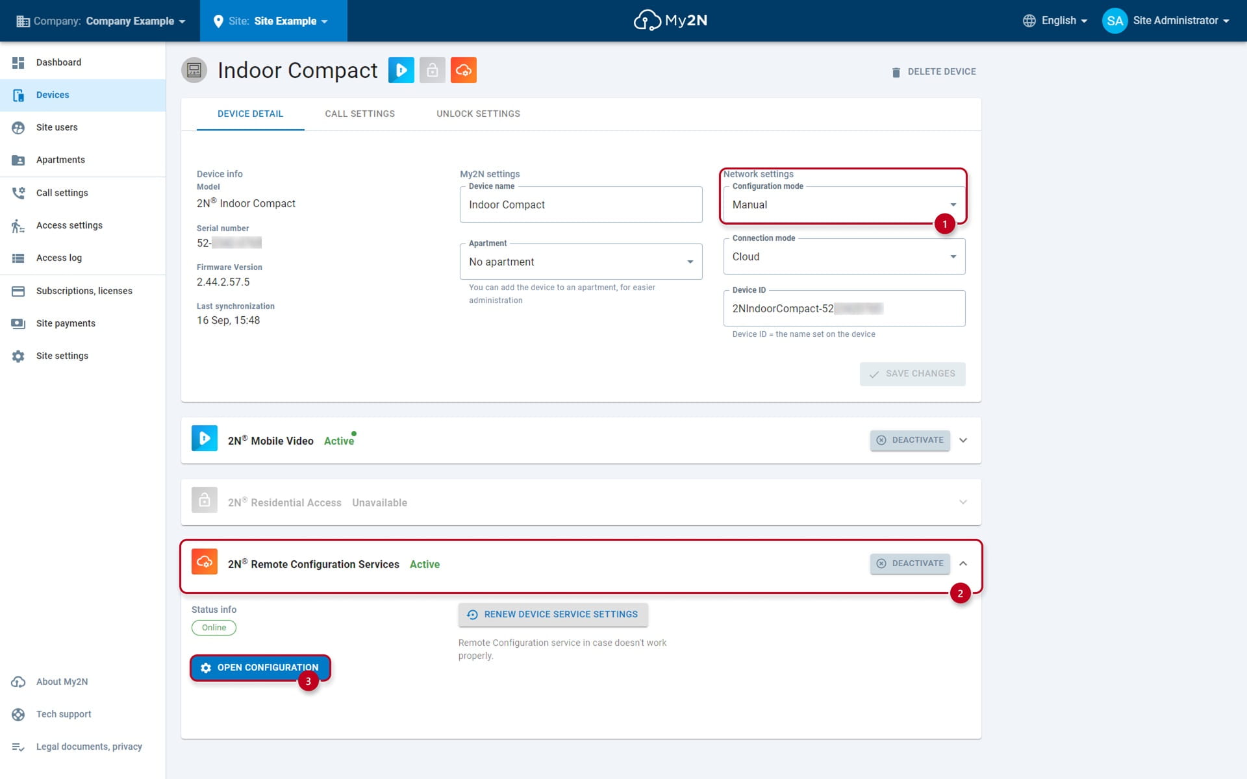The width and height of the screenshot is (1247, 779).
Task: Click Renew Device Service Settings
Action: pos(553,615)
